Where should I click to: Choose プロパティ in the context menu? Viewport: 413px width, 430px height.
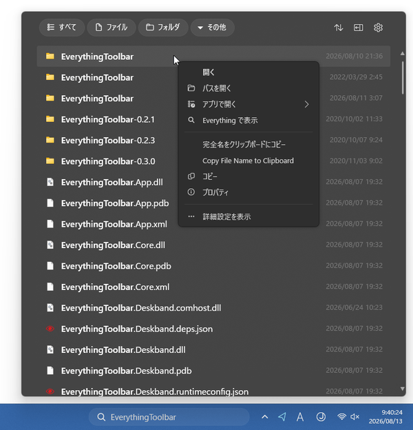point(248,192)
